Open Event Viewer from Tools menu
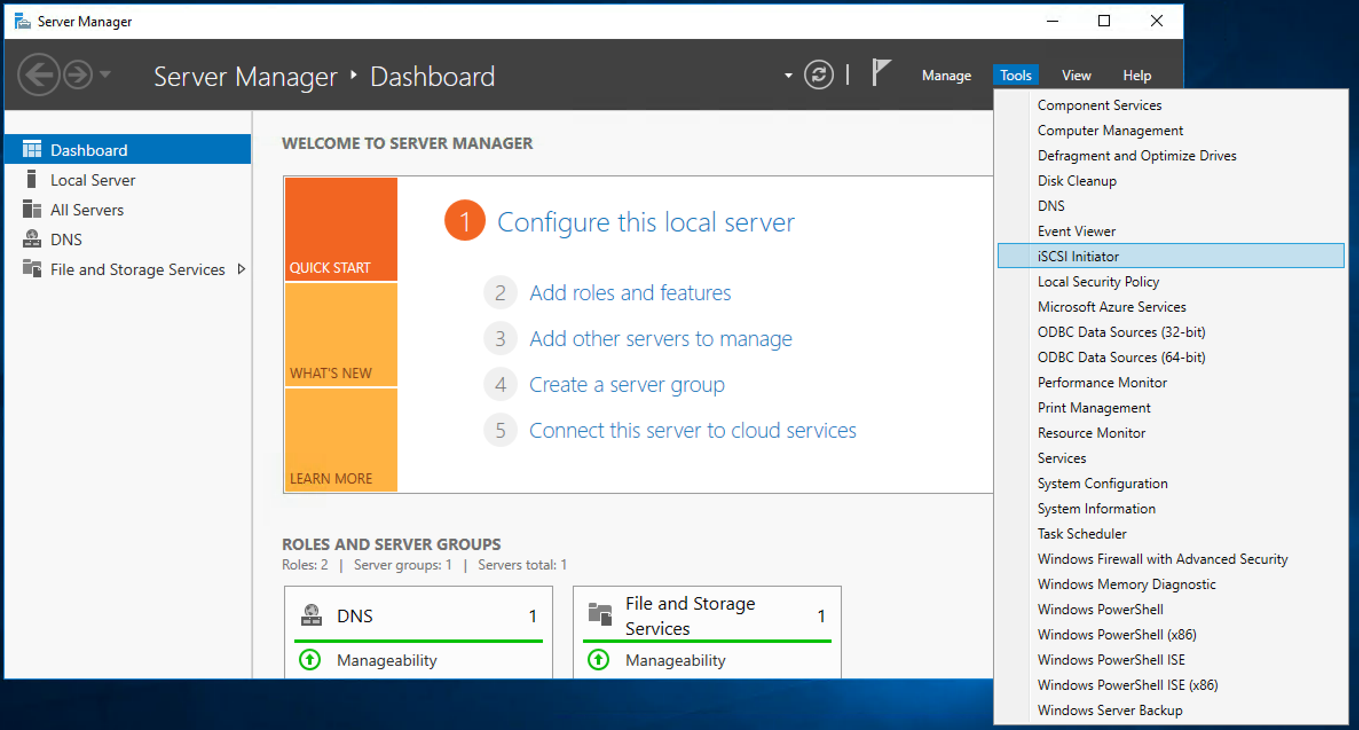This screenshot has height=730, width=1359. click(x=1171, y=231)
